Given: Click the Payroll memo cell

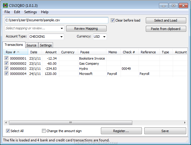Looking at the screenshot, I should (113, 74).
